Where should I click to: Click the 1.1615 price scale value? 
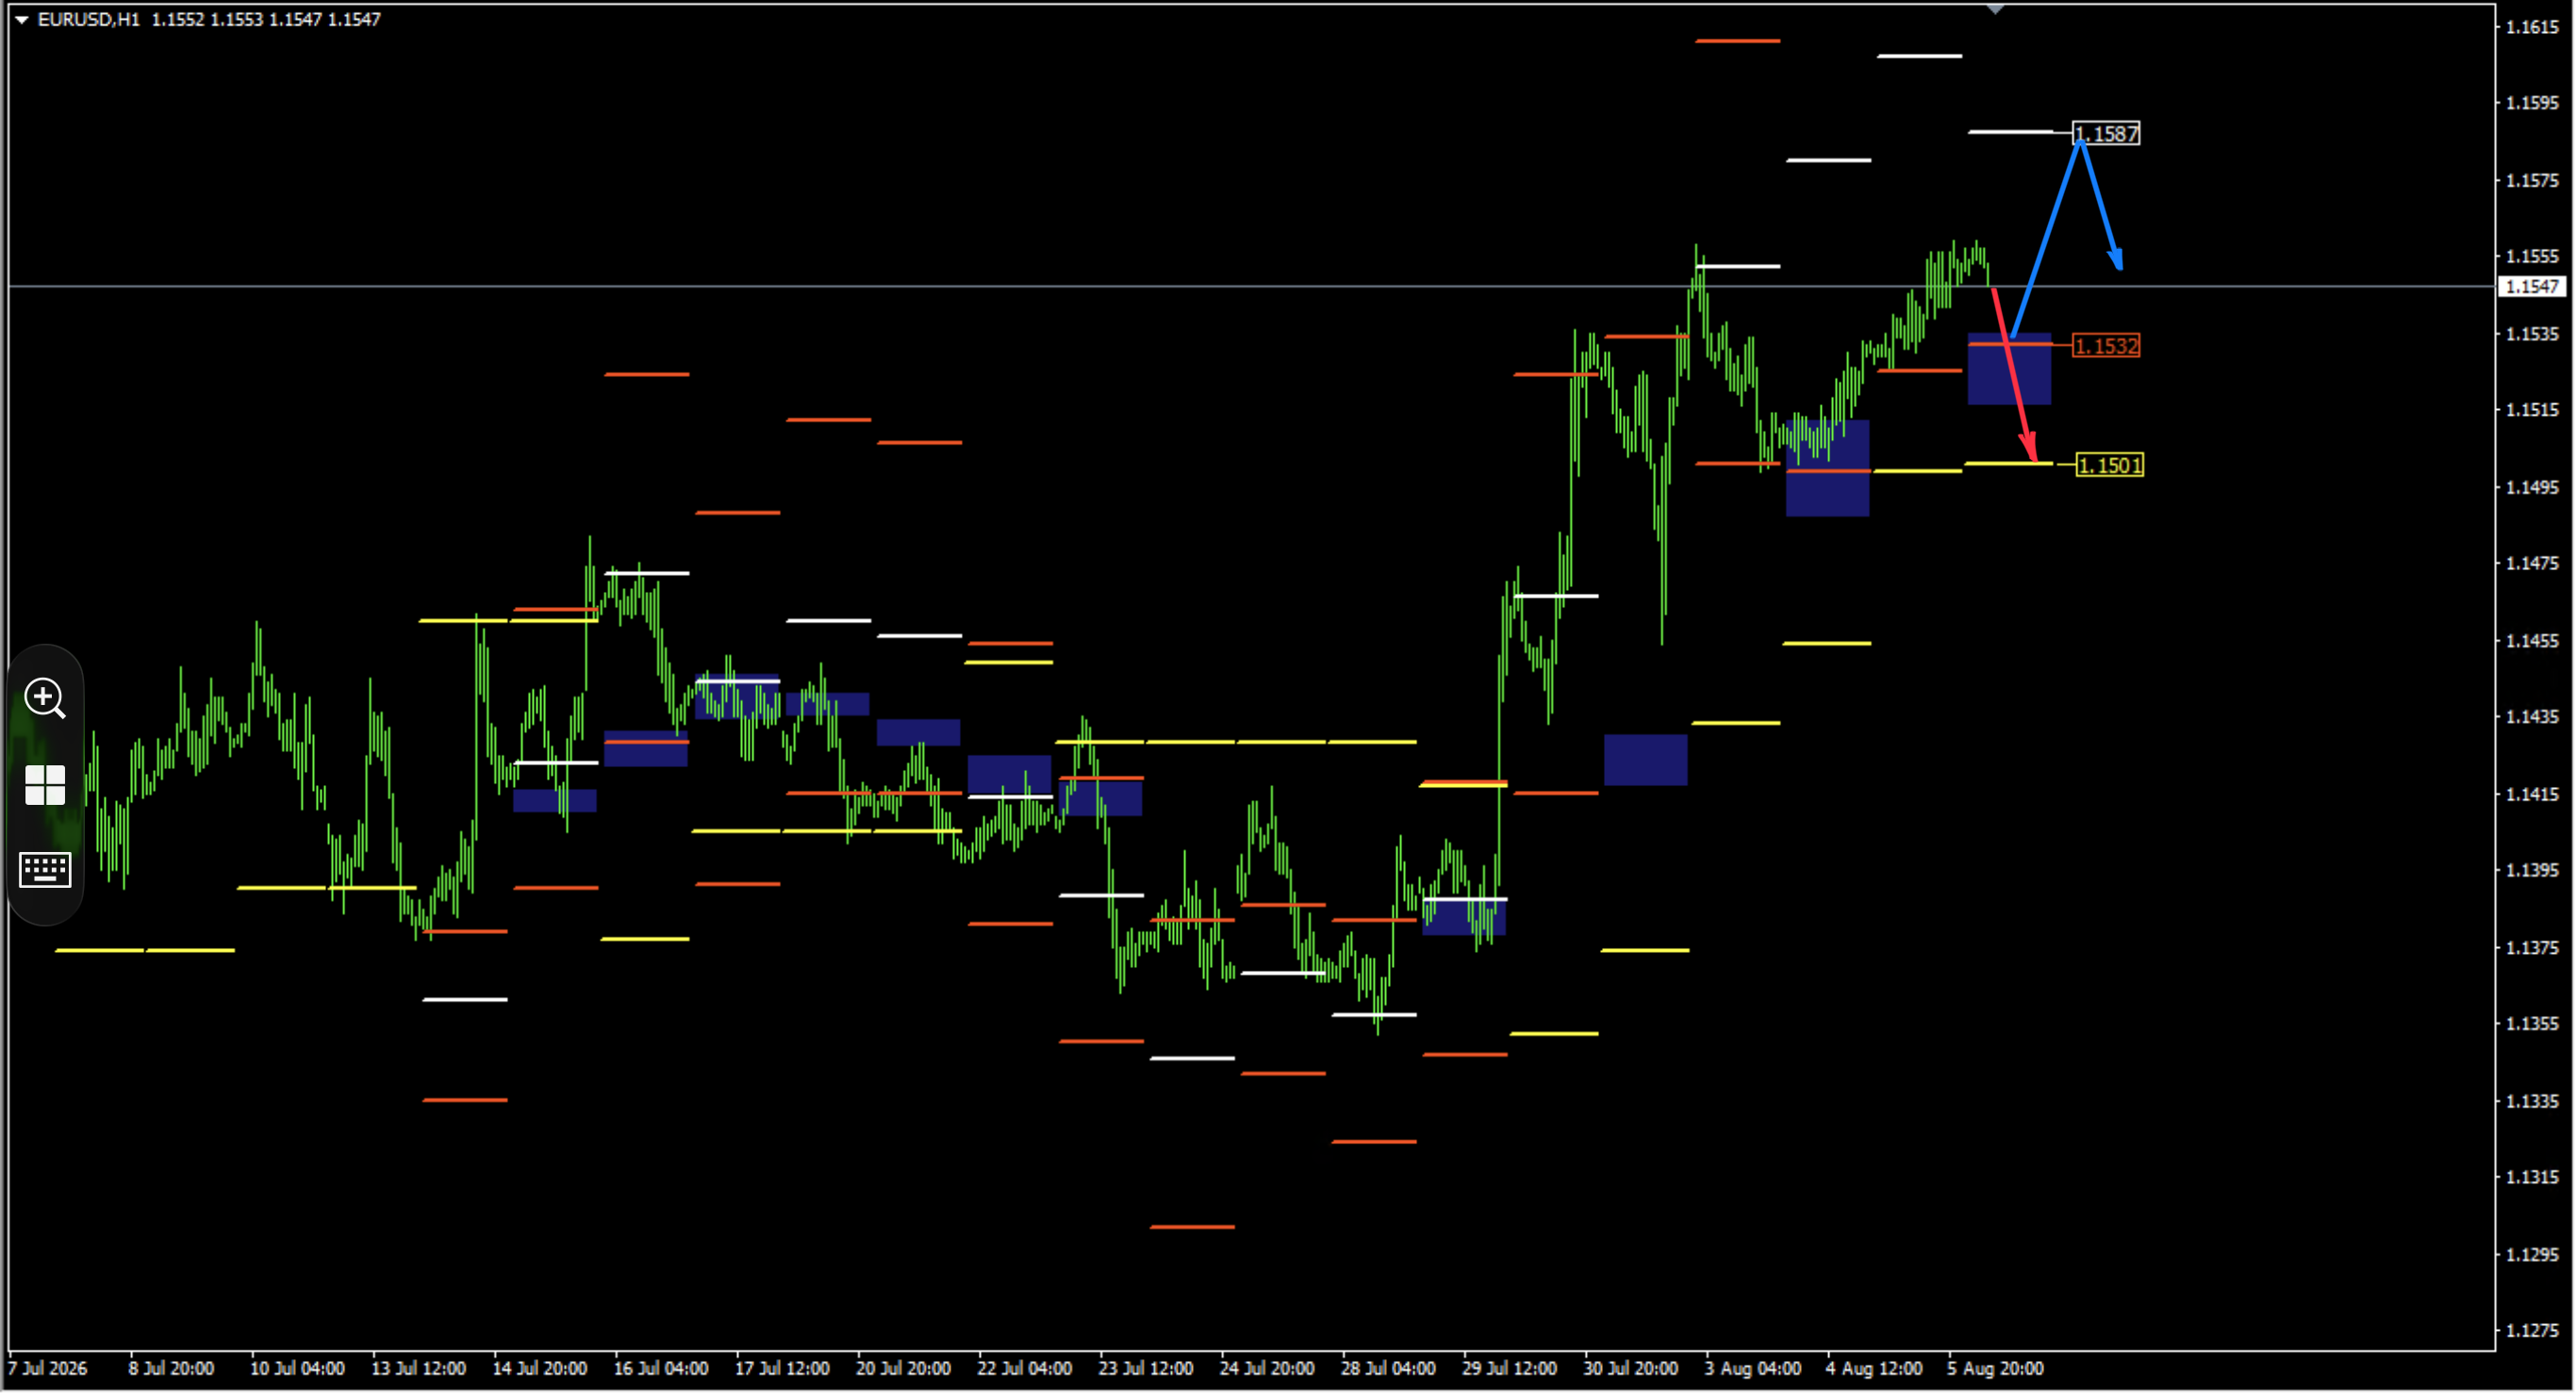(x=2532, y=27)
